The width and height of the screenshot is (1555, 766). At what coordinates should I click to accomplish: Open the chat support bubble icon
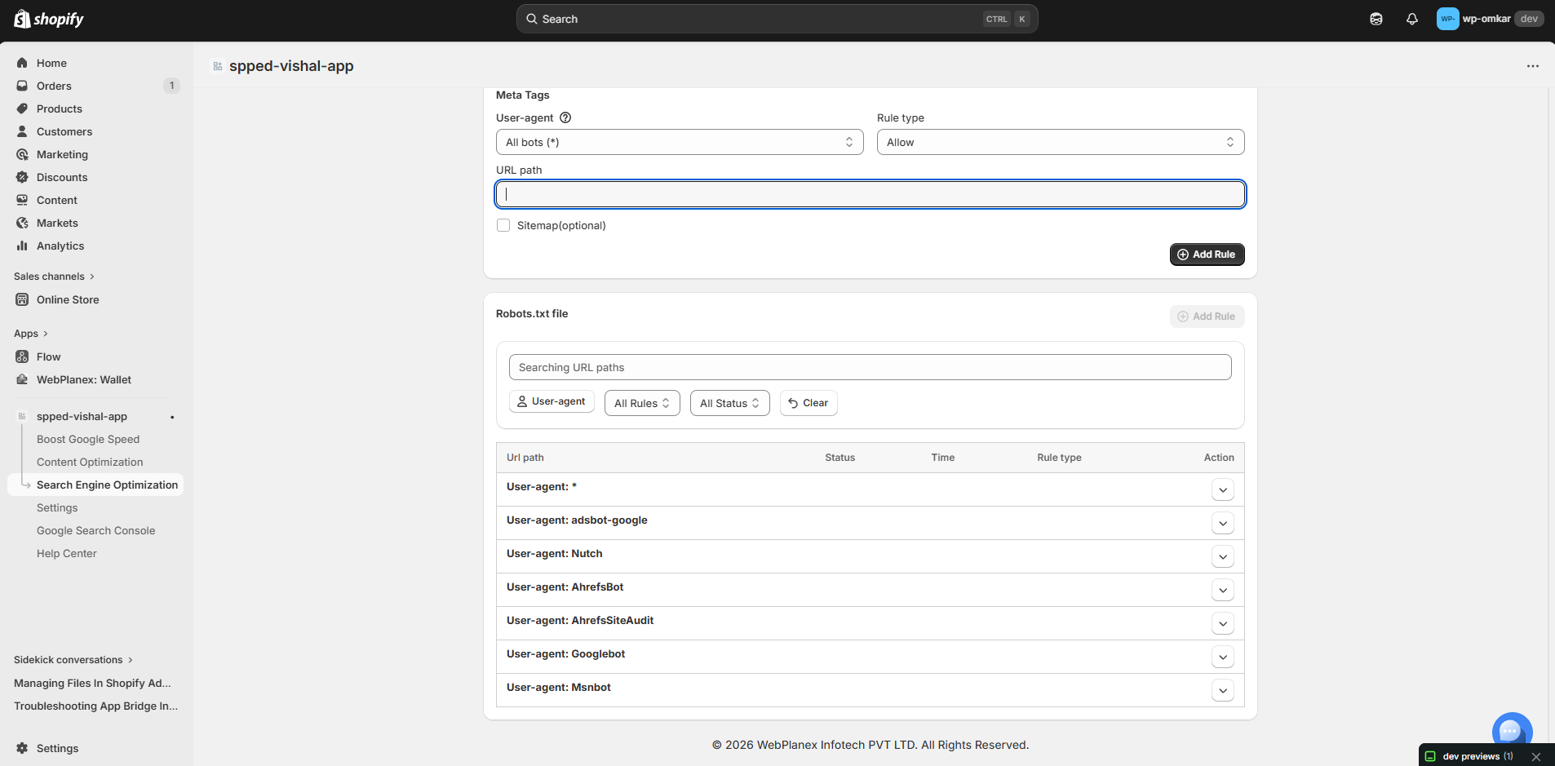pos(1511,731)
